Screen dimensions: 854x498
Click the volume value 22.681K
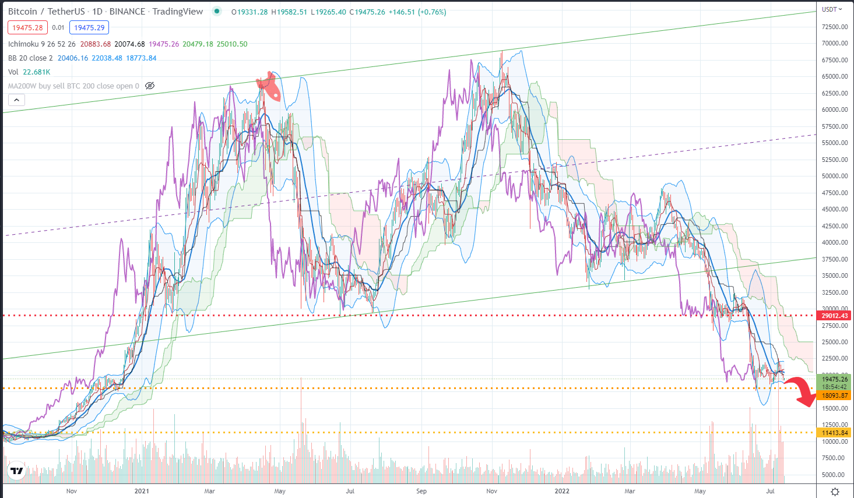coord(36,72)
